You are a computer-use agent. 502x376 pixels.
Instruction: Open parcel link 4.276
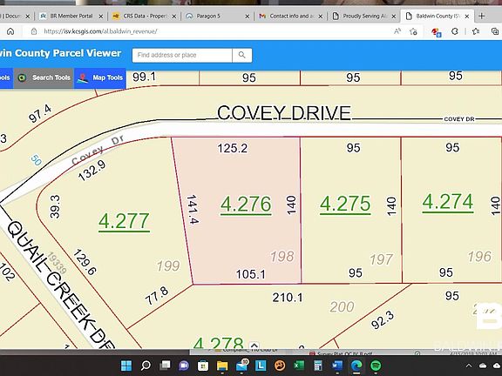(246, 205)
